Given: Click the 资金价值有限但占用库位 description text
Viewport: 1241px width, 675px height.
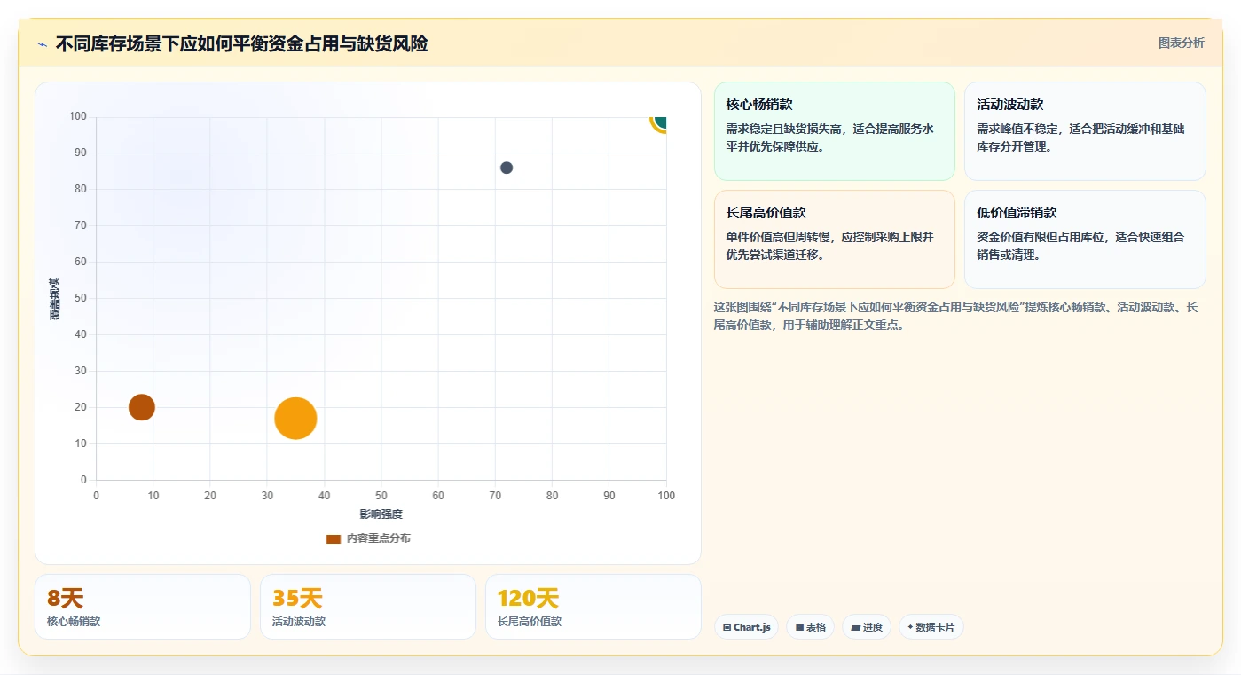Looking at the screenshot, I should click(x=1080, y=246).
